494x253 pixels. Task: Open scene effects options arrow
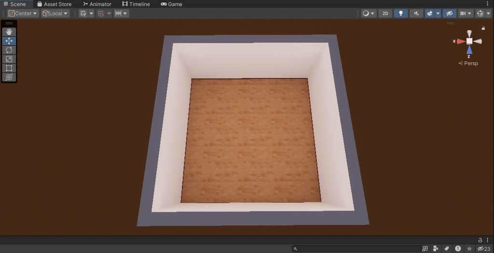[438, 13]
